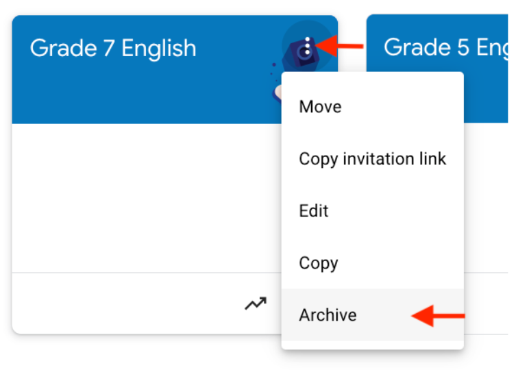The width and height of the screenshot is (516, 370).
Task: Open the three-dot menu on Grade 7 English
Action: (x=308, y=46)
